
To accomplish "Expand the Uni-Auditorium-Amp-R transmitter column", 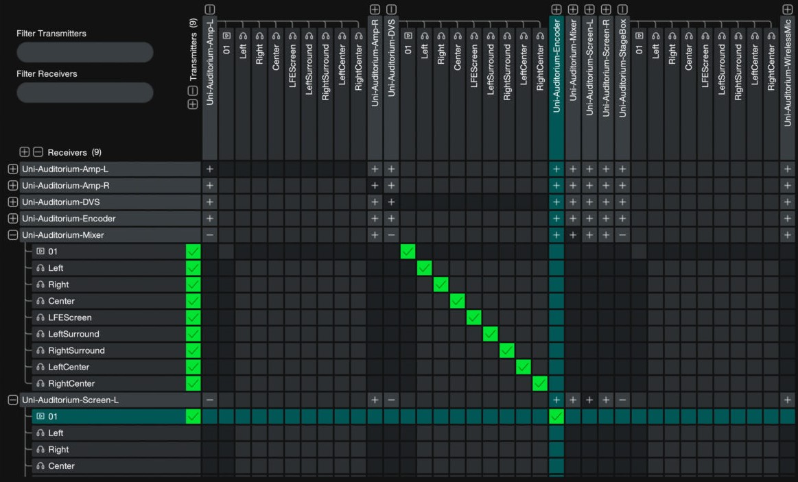I will point(375,9).
